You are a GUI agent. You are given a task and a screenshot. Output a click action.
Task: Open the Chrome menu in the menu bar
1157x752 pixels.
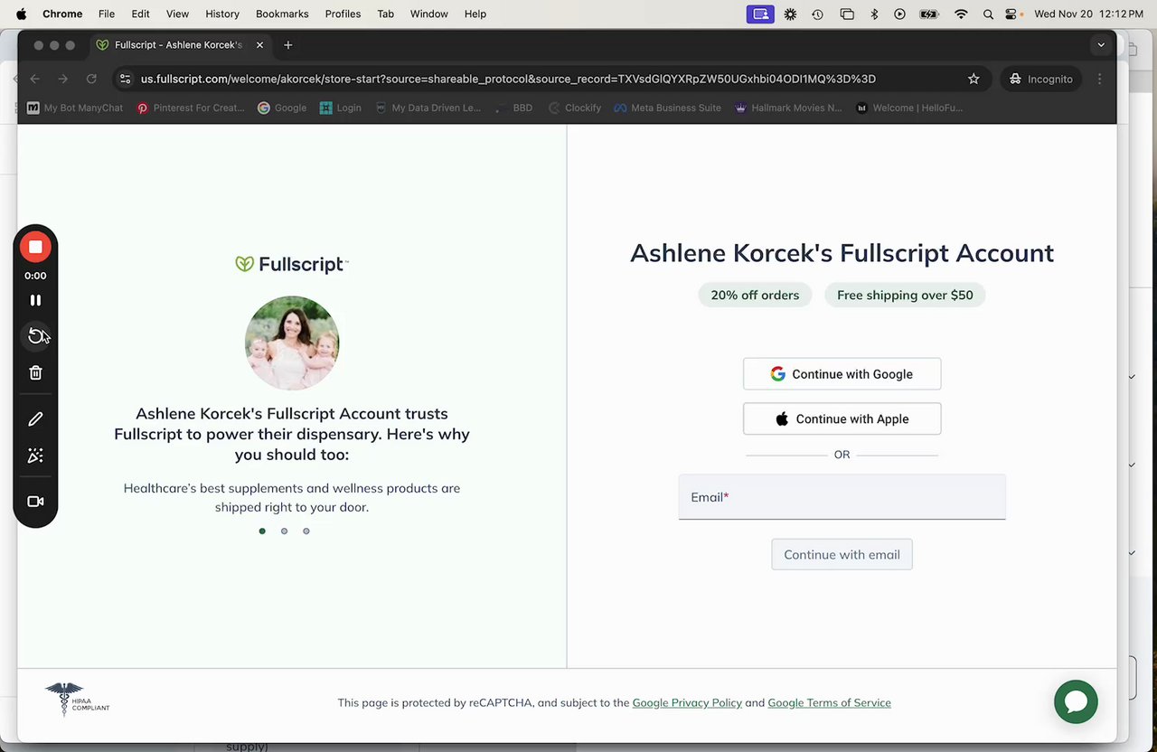(62, 14)
